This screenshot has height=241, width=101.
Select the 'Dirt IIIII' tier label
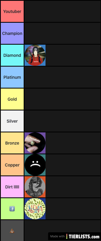tap(12, 187)
